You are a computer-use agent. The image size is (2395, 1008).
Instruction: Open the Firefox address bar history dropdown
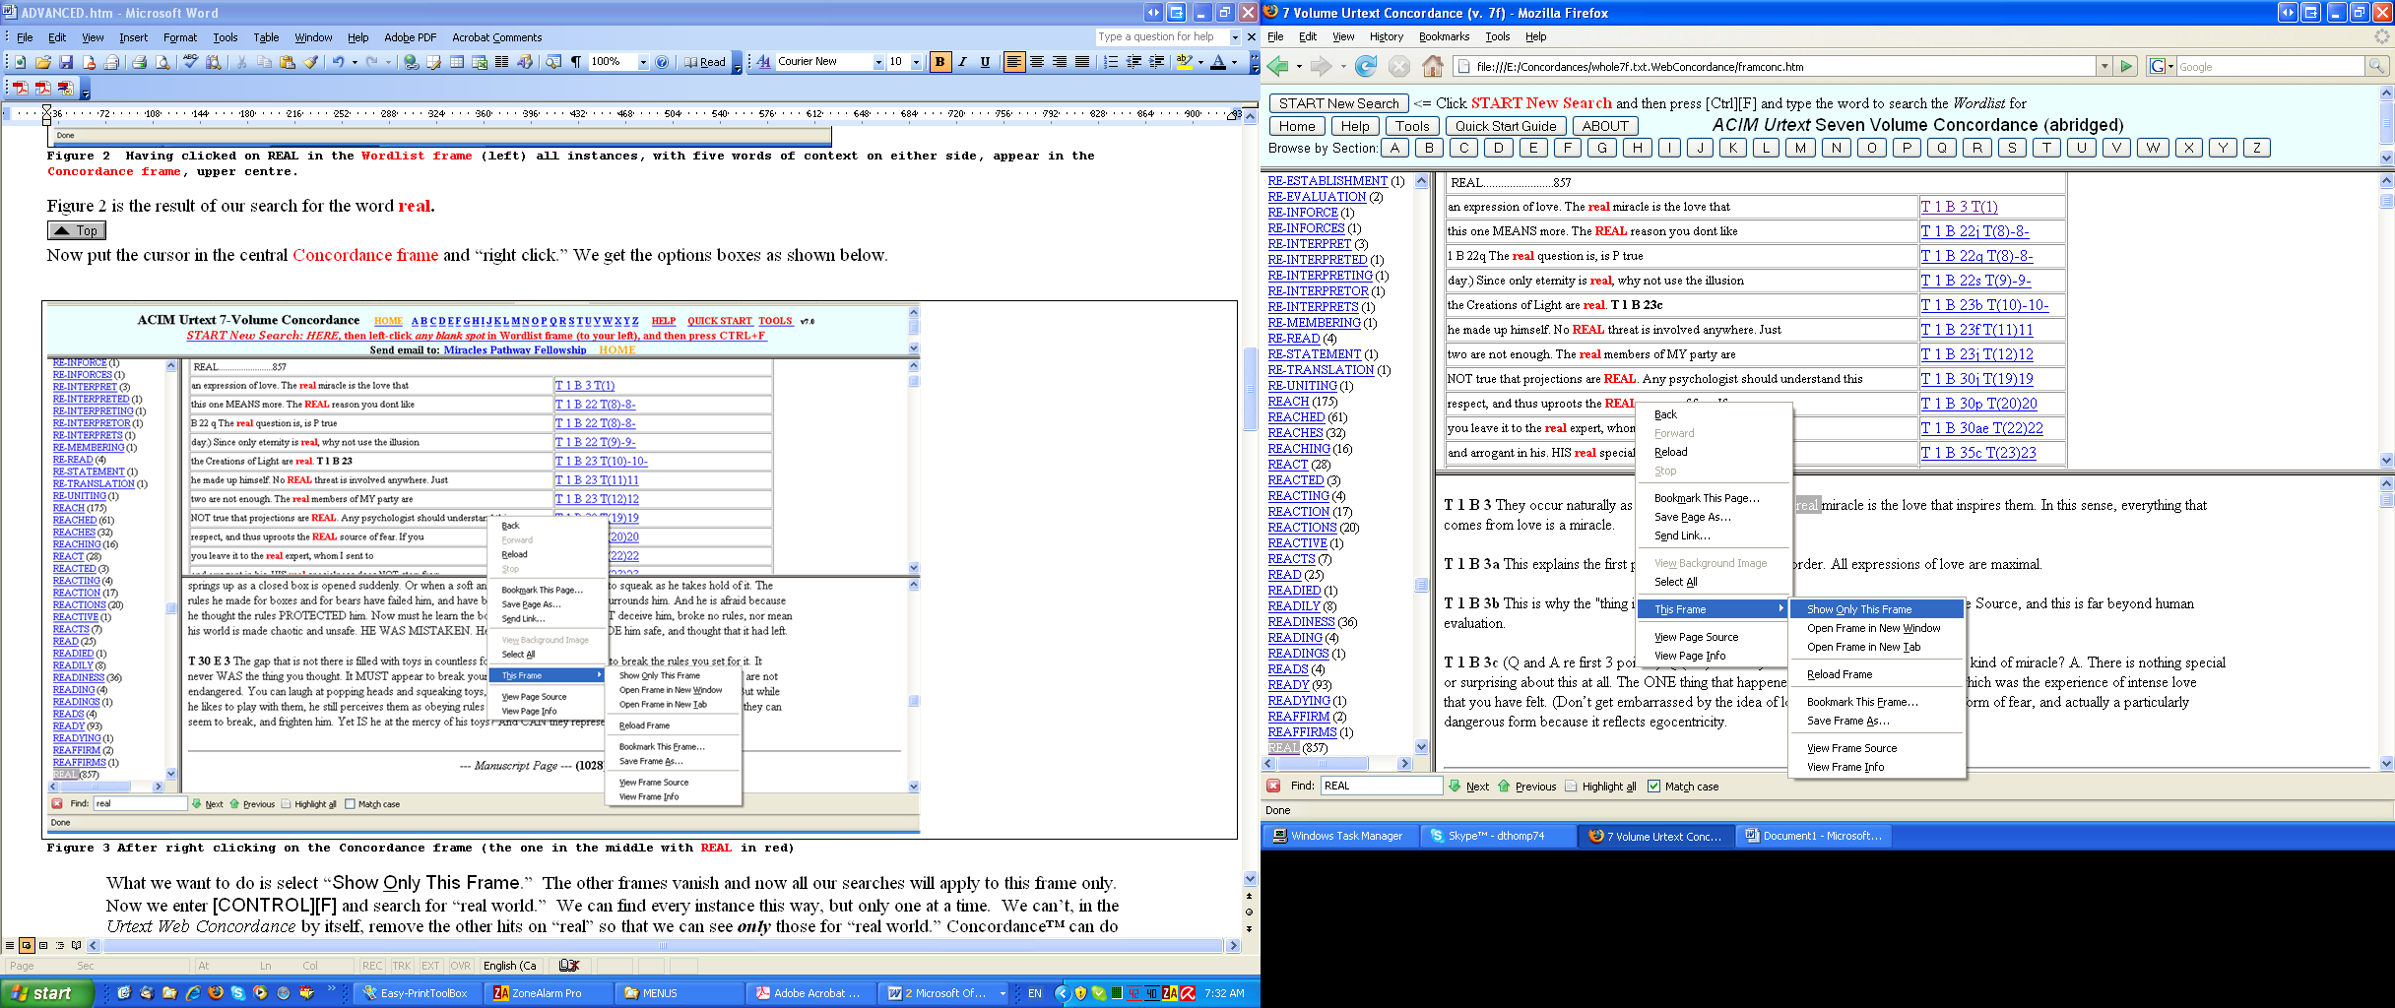point(2104,67)
